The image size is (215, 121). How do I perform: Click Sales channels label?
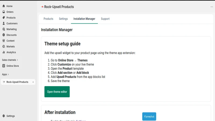9,60
